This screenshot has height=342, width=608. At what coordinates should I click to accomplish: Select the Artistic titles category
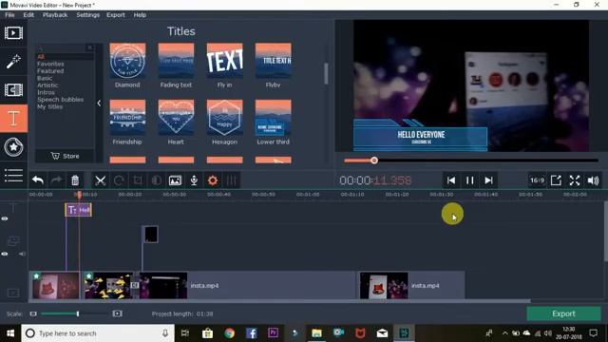(x=47, y=85)
